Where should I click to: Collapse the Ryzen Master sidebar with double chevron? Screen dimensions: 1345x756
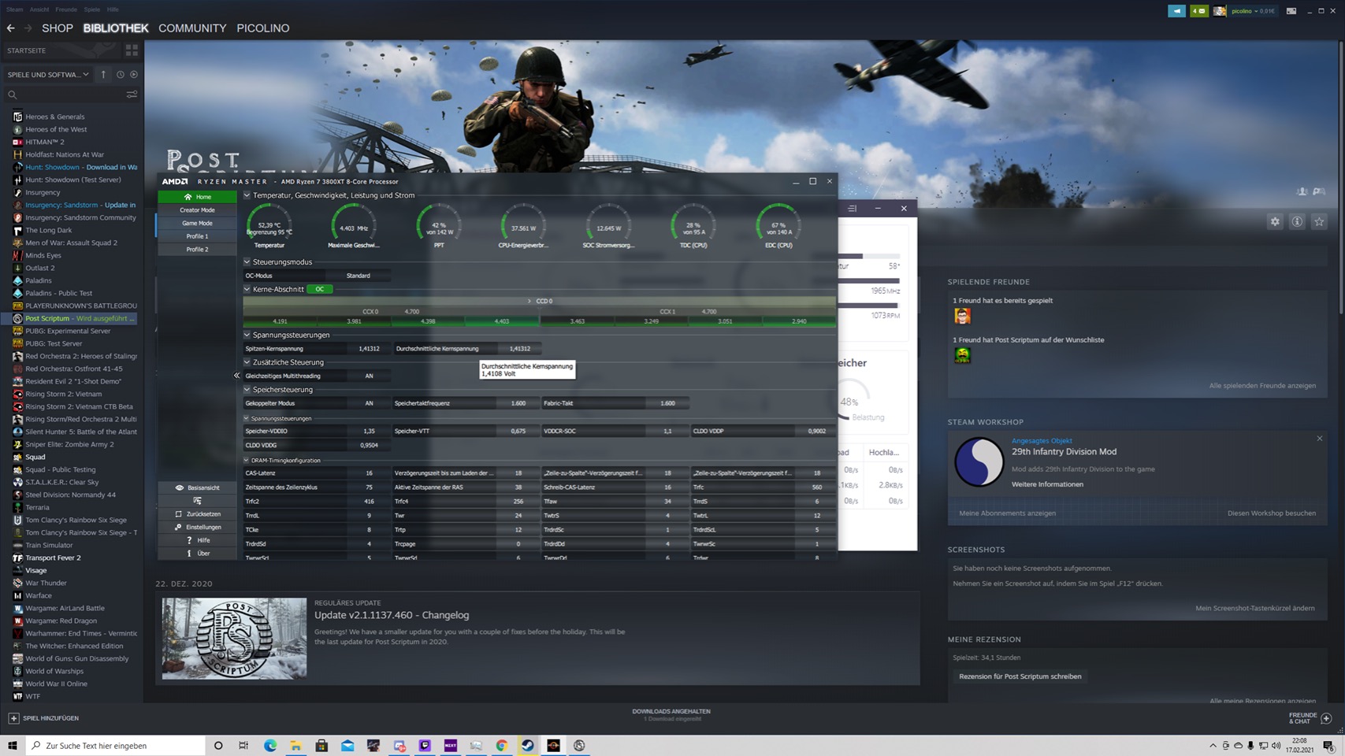coord(236,376)
